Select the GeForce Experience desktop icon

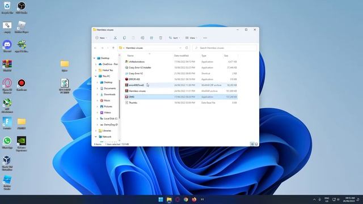(x=22, y=144)
